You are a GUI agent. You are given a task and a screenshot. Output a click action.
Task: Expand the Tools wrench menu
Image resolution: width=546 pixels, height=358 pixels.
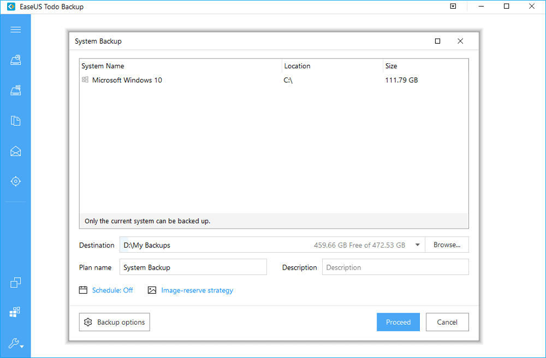(x=16, y=343)
